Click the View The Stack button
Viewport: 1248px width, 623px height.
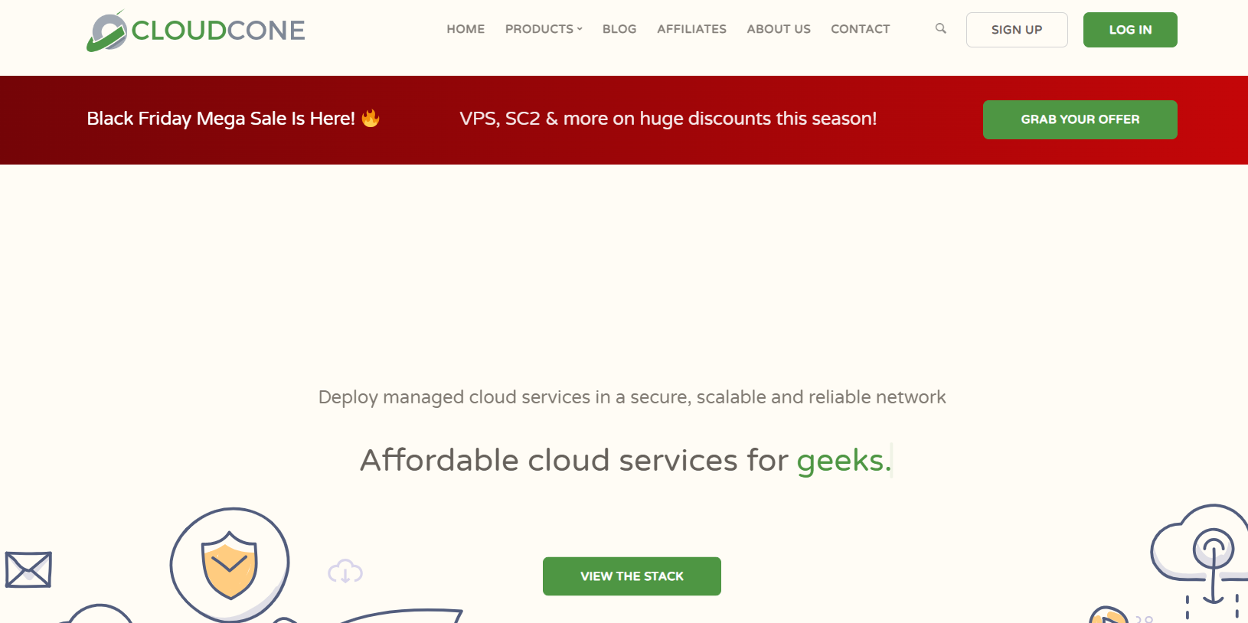point(632,576)
